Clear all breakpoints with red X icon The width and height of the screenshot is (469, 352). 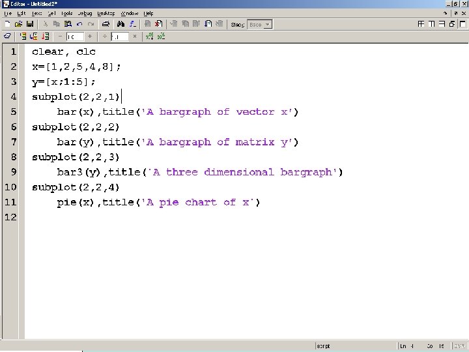point(158,24)
